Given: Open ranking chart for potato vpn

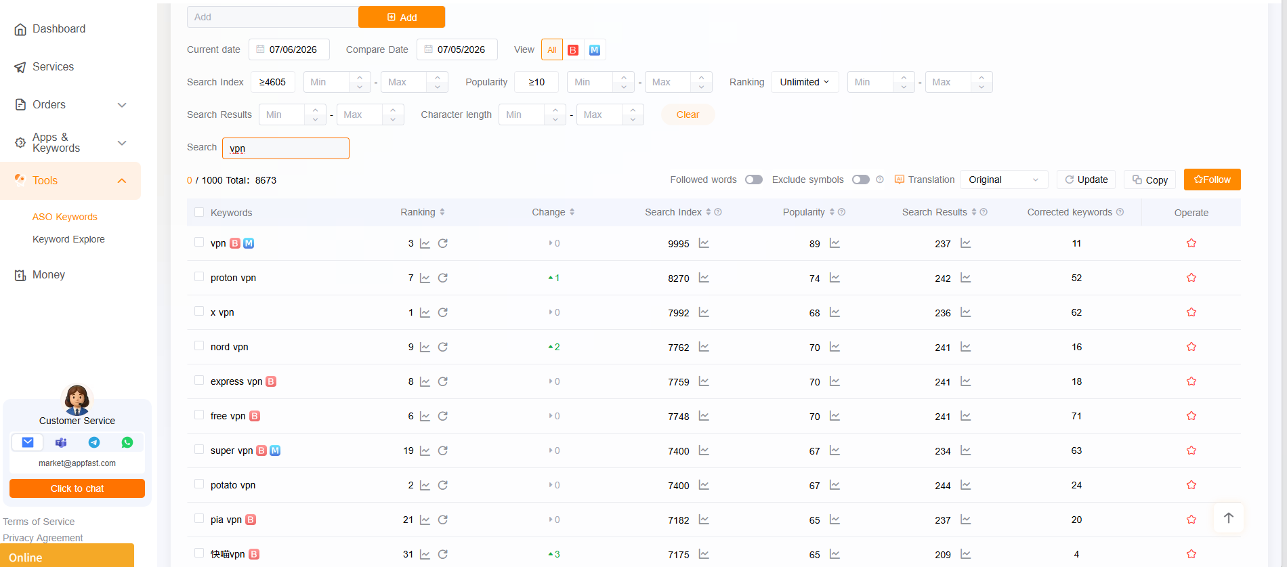Looking at the screenshot, I should 425,485.
